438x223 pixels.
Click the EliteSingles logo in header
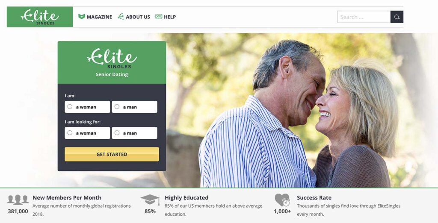pyautogui.click(x=40, y=17)
